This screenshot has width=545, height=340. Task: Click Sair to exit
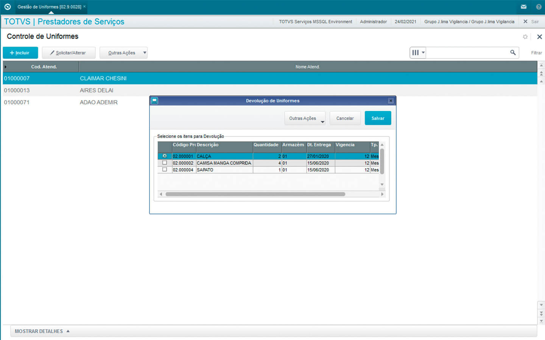point(531,22)
